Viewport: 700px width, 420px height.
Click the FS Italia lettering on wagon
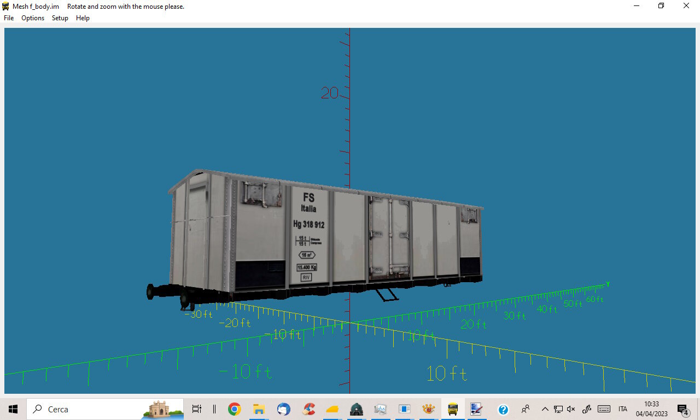coord(308,202)
